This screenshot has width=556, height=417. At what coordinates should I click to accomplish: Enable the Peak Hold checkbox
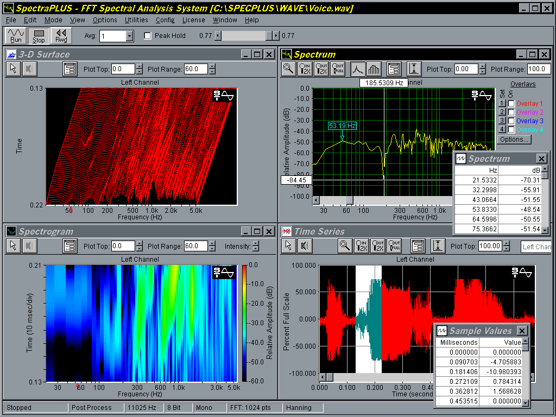pyautogui.click(x=148, y=36)
